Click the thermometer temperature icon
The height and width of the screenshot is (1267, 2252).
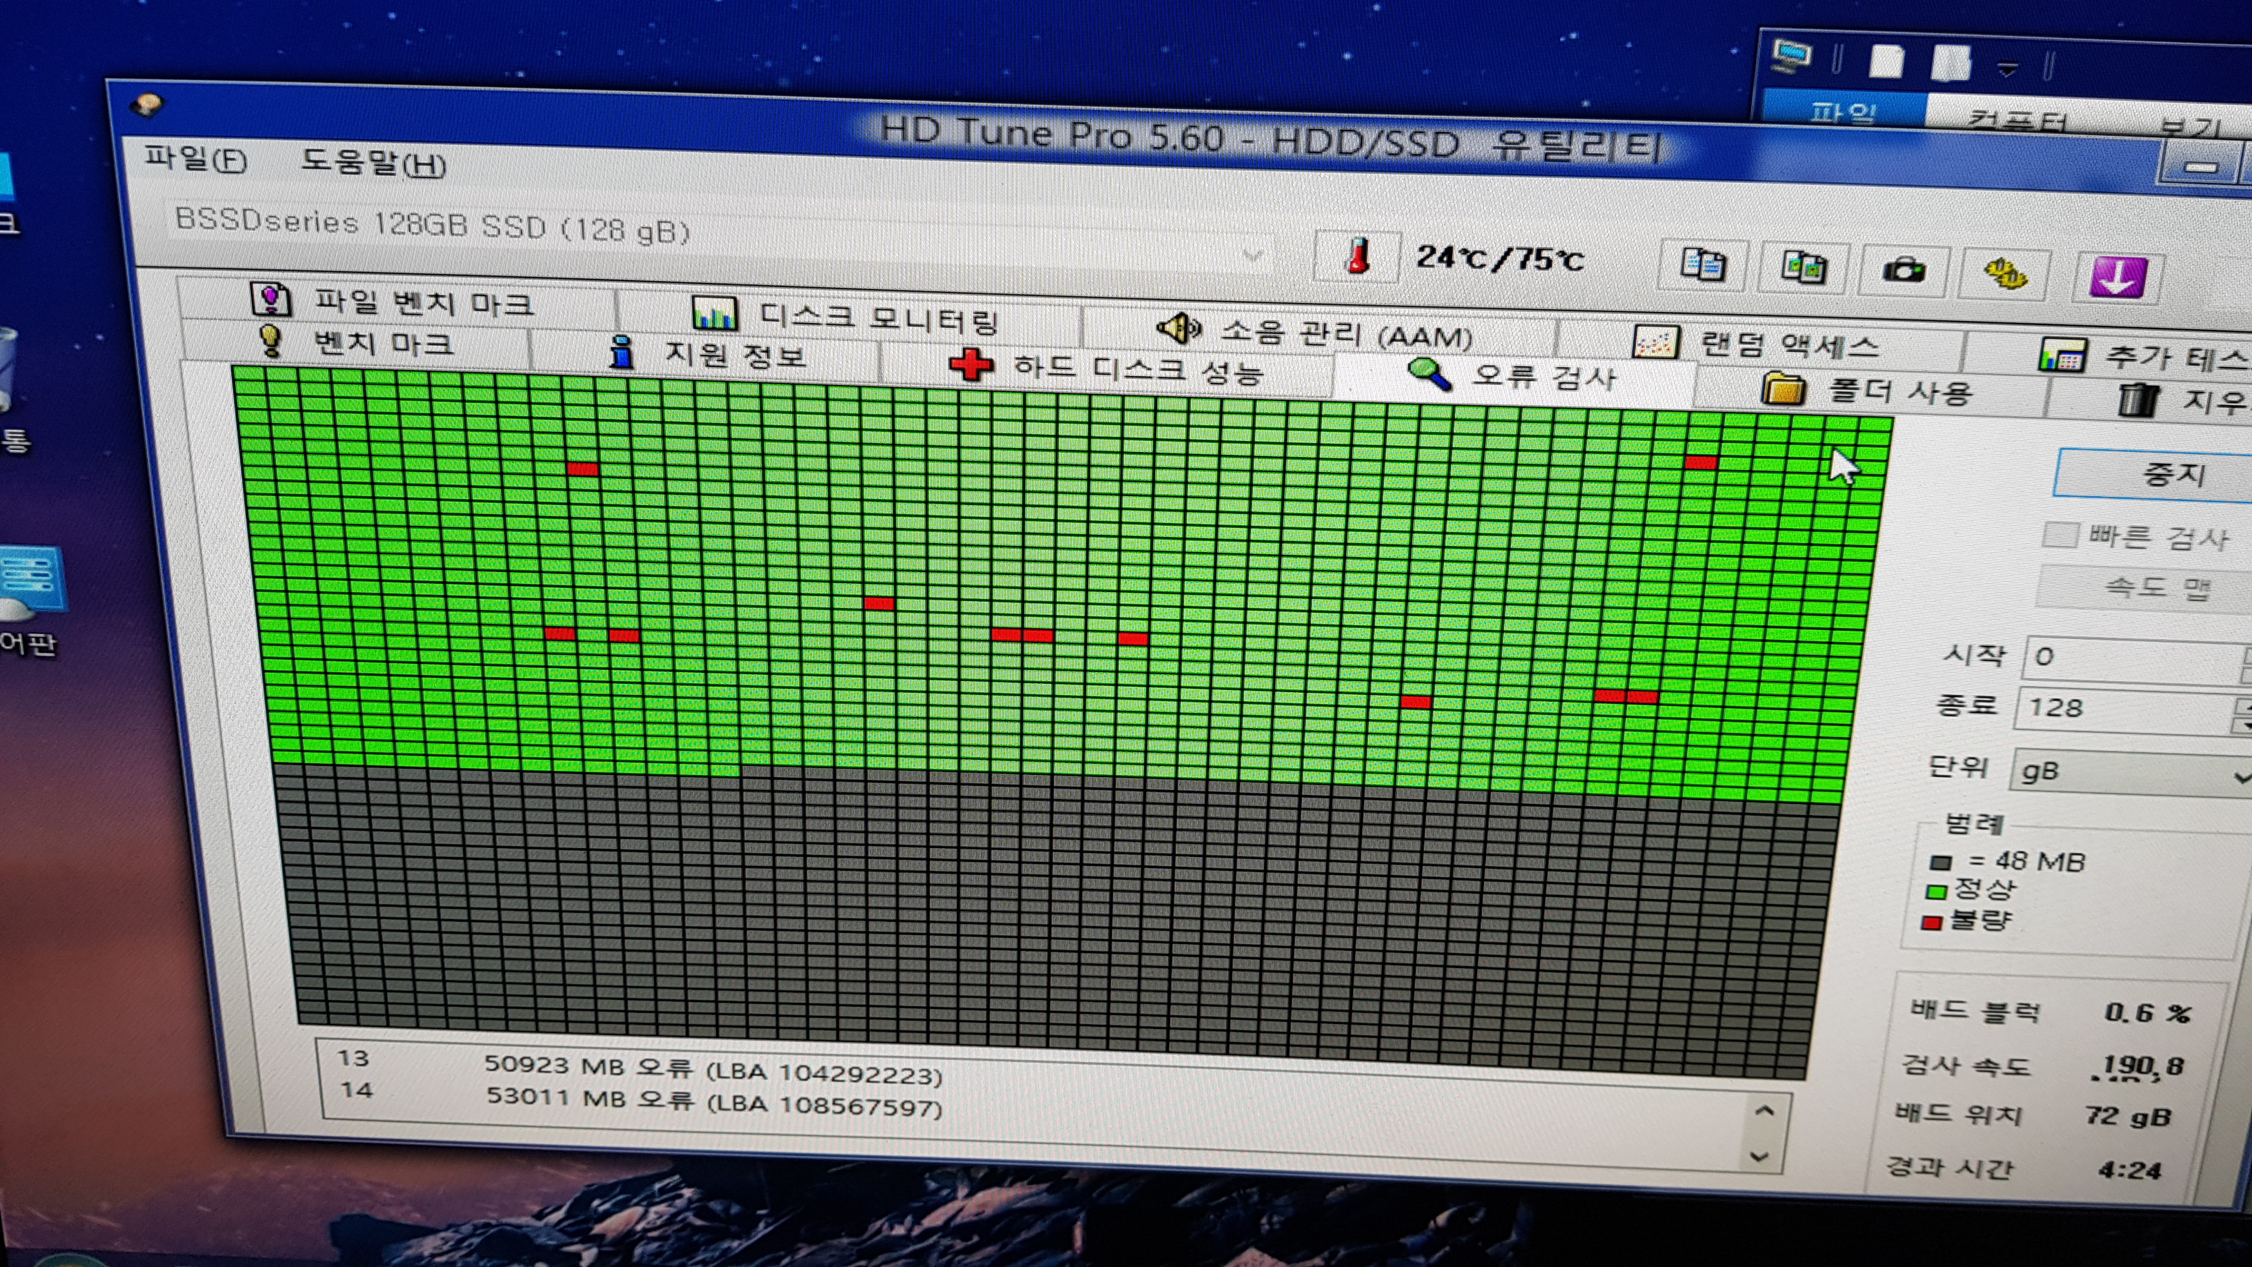point(1357,256)
